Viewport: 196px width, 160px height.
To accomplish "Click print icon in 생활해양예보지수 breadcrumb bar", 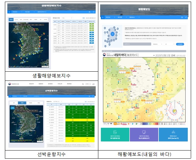I will 89,13.
